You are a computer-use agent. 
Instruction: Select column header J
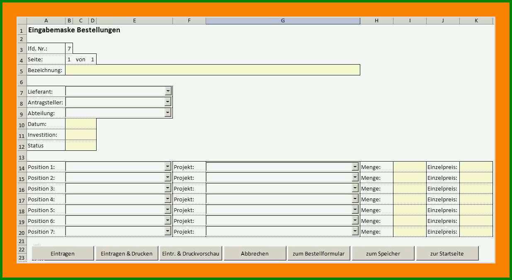(443, 21)
